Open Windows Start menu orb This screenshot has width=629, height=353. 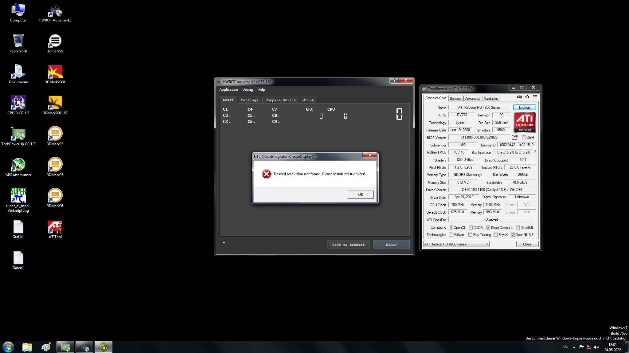(8, 347)
